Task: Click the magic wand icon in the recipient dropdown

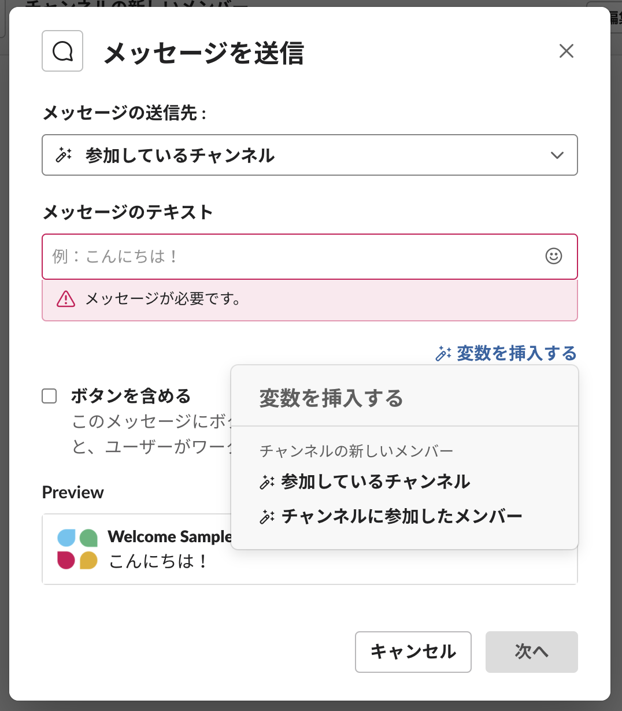Action: [64, 155]
